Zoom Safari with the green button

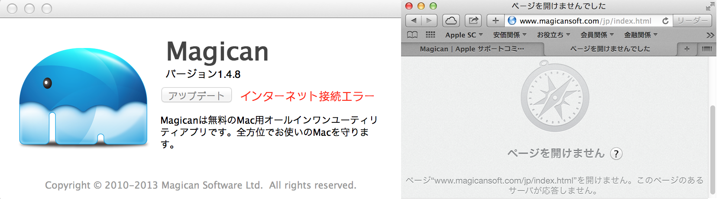[x=433, y=6]
